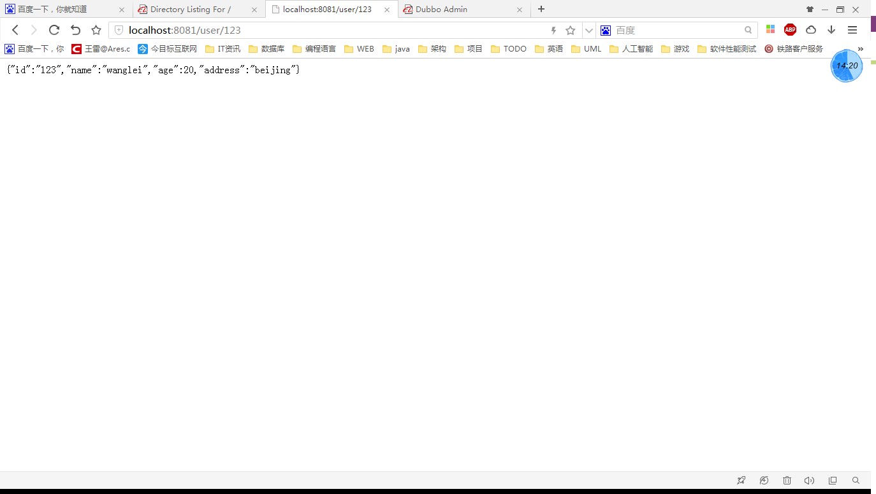Open the hamburger main menu
This screenshot has height=494, width=876.
852,30
